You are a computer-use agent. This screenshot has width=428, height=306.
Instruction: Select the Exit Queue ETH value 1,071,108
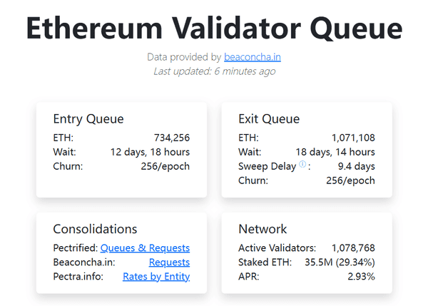(x=353, y=138)
